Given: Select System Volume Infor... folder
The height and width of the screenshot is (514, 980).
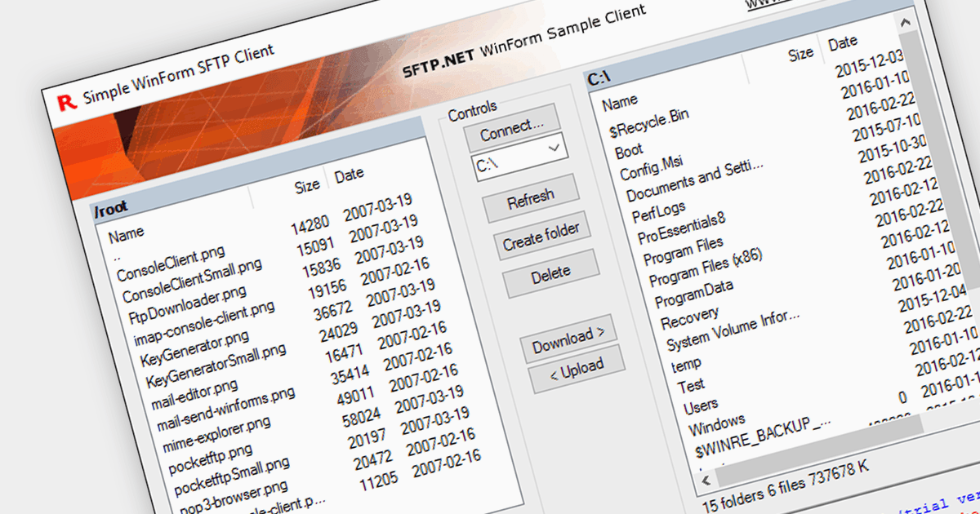Looking at the screenshot, I should tap(733, 330).
